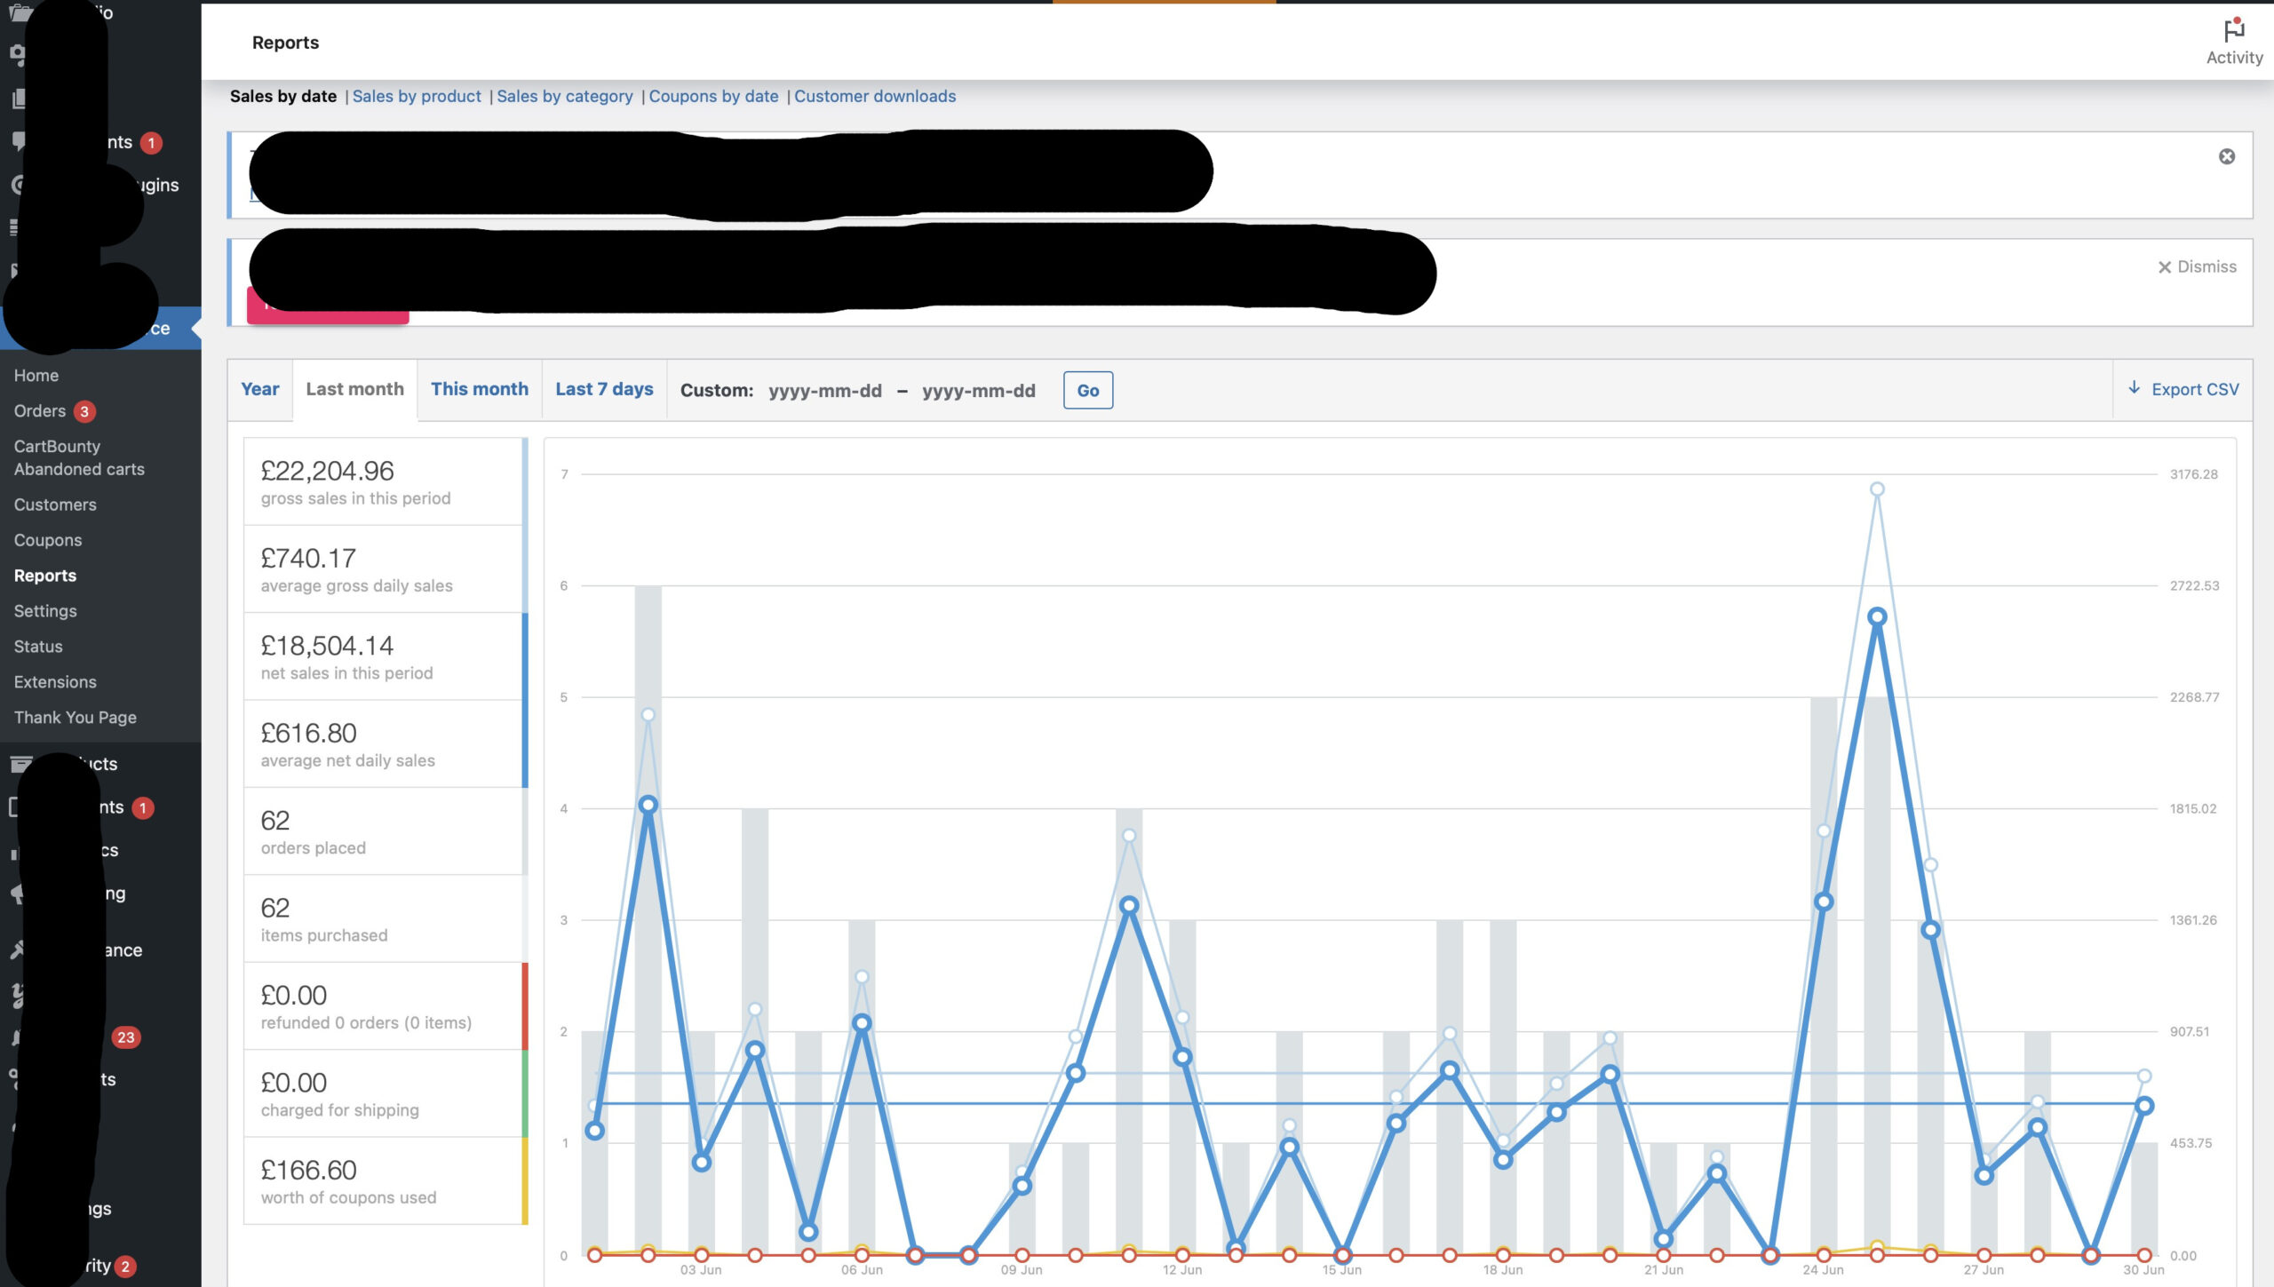This screenshot has height=1287, width=2274.
Task: Dismiss the second notification banner
Action: (2197, 266)
